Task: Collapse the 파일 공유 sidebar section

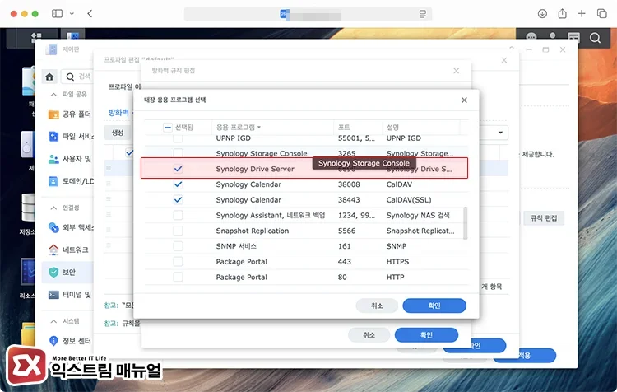Action: pyautogui.click(x=53, y=95)
